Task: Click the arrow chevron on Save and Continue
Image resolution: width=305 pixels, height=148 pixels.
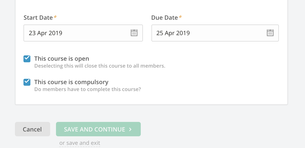Action: [x=130, y=129]
